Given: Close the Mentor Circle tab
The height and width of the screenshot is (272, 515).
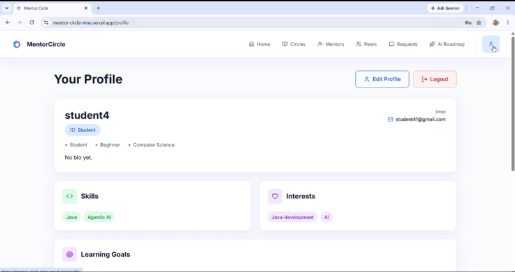Looking at the screenshot, I should pyautogui.click(x=86, y=8).
